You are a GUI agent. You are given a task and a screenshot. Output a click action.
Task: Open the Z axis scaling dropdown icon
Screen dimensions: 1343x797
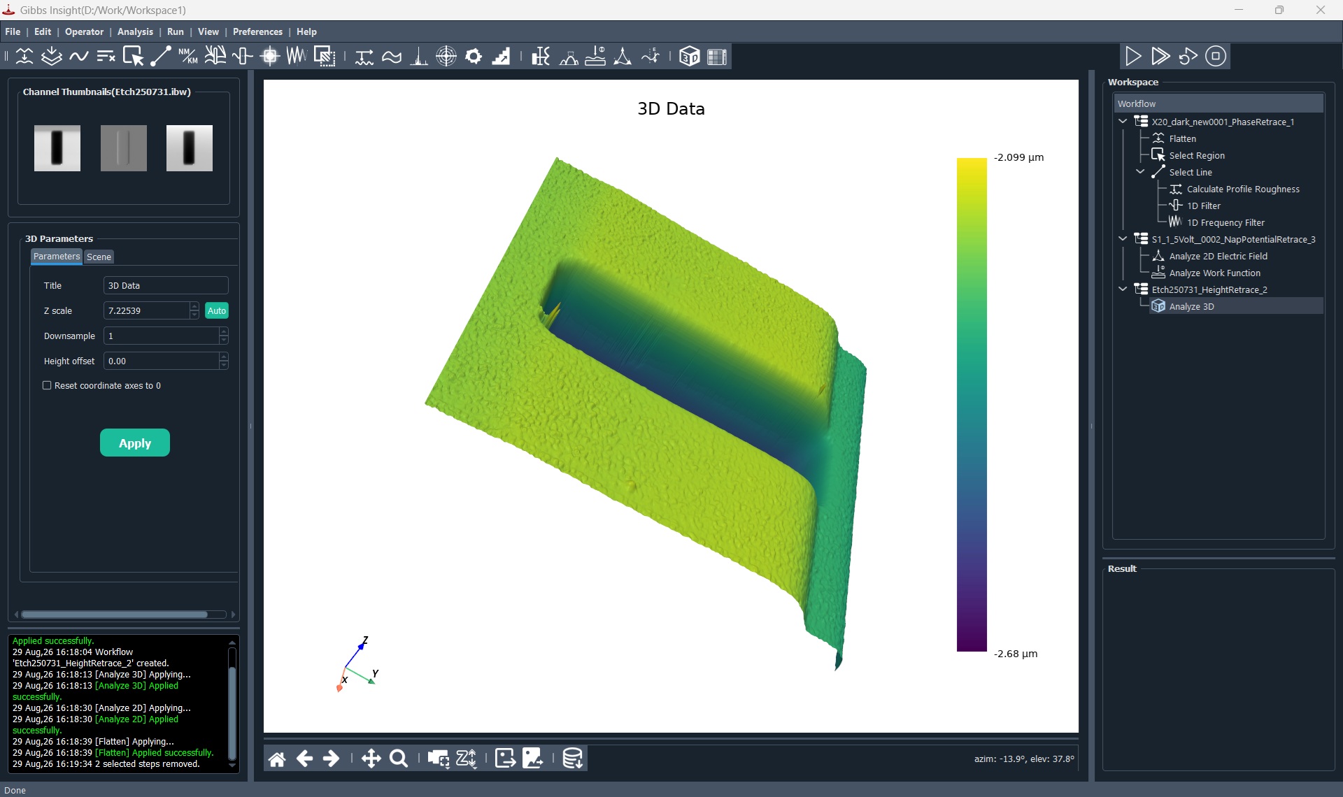click(467, 759)
